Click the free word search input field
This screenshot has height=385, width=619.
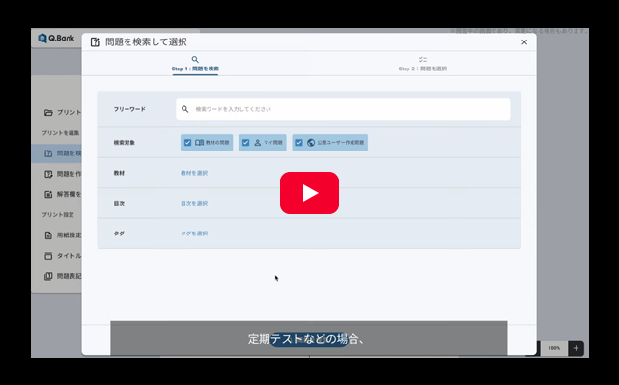point(343,109)
